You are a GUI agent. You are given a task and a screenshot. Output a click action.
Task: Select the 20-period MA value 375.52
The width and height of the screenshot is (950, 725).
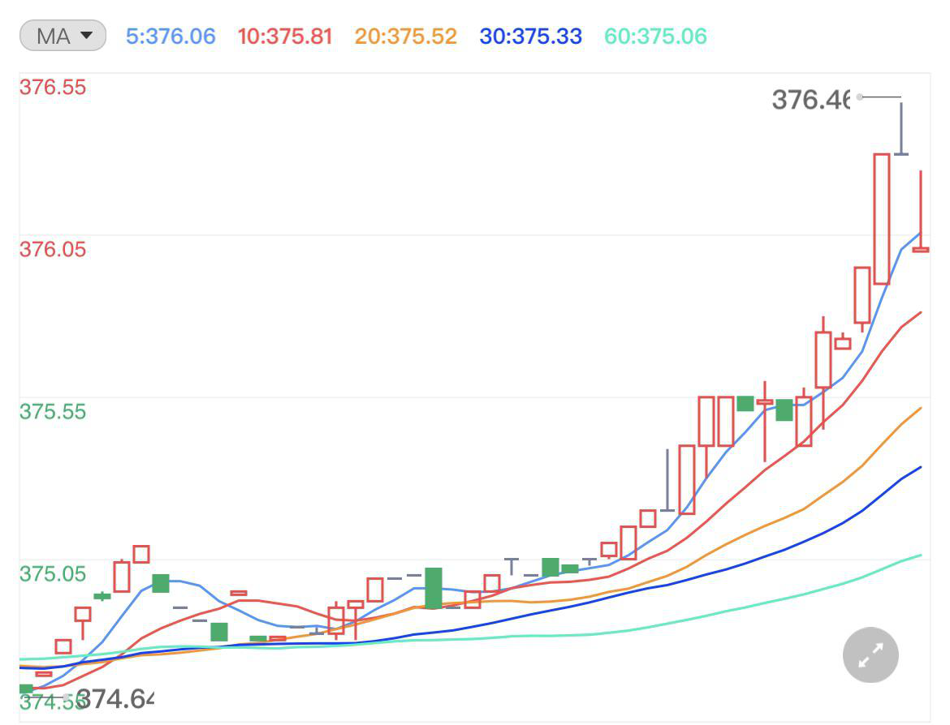[405, 36]
